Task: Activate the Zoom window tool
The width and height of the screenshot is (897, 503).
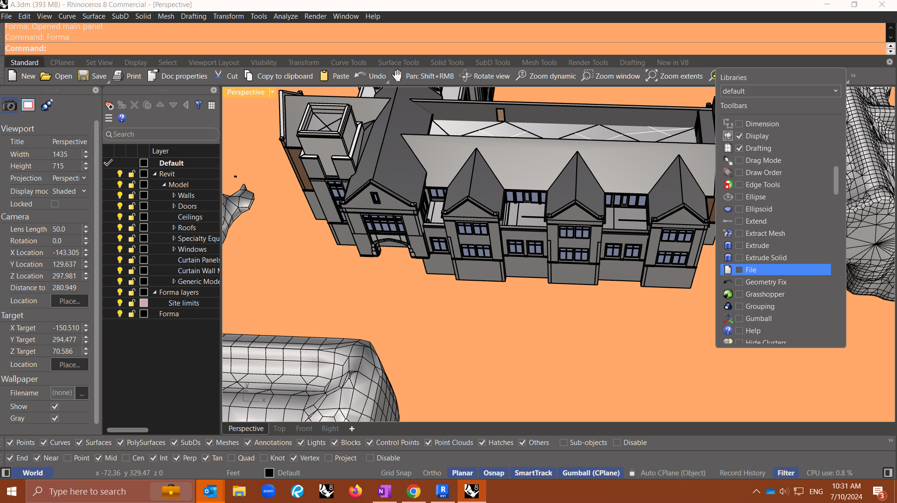Action: 587,76
